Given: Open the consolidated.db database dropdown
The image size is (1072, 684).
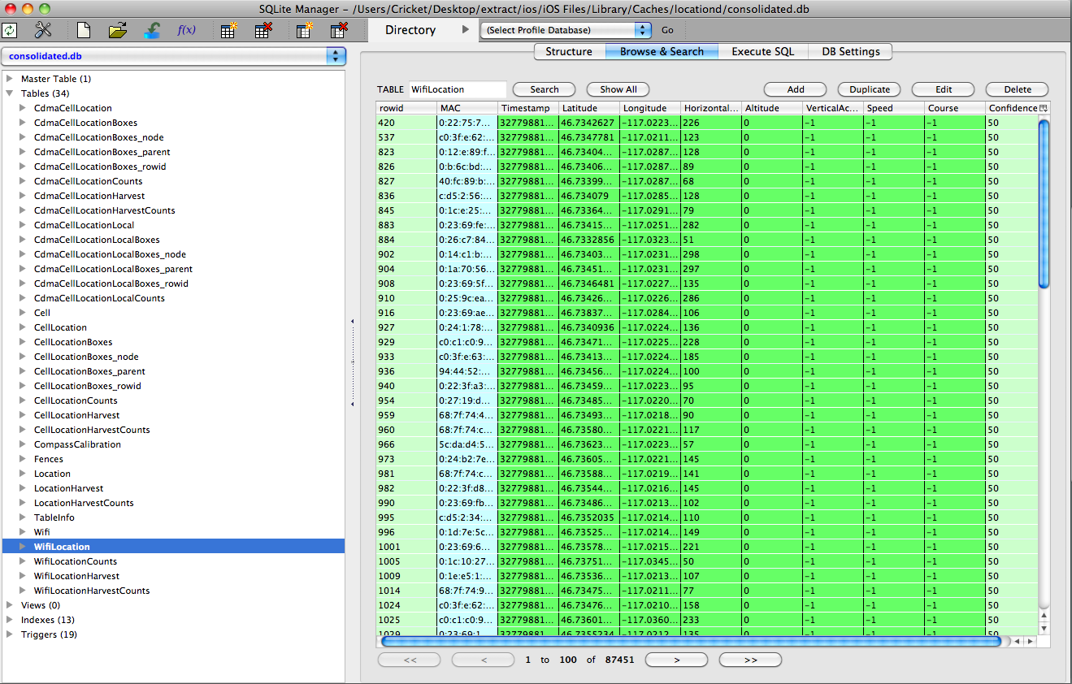Looking at the screenshot, I should click(174, 56).
